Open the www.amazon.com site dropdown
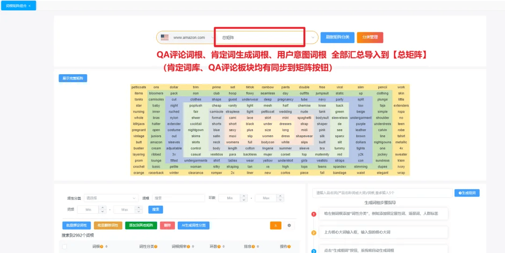 click(x=189, y=37)
